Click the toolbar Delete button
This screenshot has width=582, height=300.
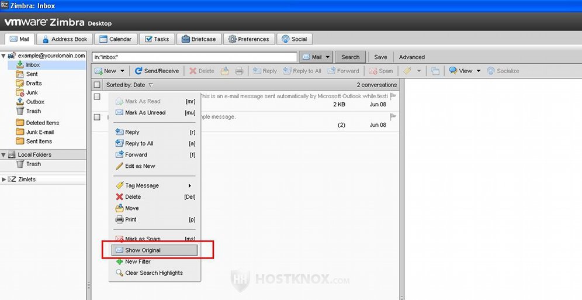[202, 71]
